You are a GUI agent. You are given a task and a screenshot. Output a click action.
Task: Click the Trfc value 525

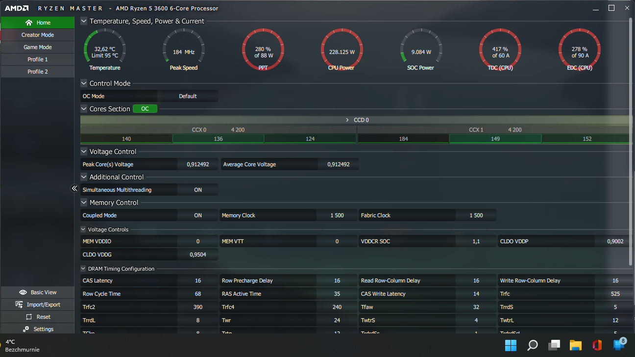615,294
